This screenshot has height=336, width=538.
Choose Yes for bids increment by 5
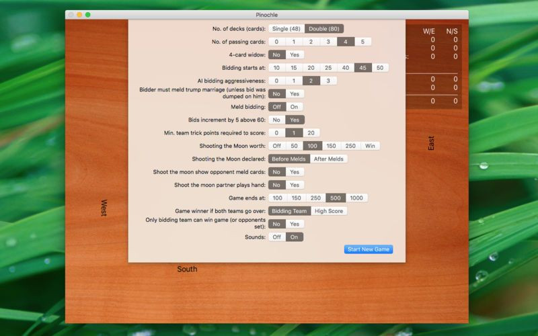(x=295, y=120)
